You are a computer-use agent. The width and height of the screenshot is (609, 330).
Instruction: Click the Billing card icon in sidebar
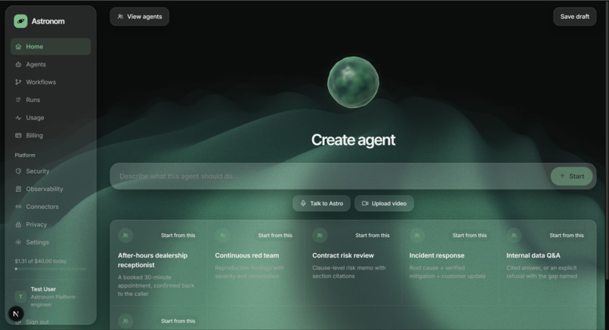tap(18, 135)
